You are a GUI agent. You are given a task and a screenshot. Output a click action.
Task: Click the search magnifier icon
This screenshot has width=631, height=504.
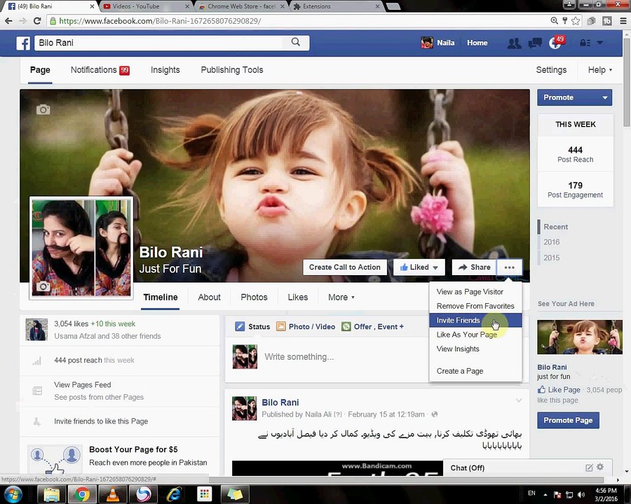tap(295, 42)
